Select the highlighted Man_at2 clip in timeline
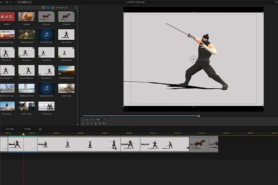 [x=23, y=144]
